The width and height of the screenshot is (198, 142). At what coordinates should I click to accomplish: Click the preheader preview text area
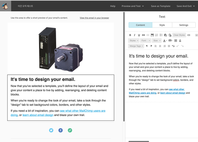39,18
